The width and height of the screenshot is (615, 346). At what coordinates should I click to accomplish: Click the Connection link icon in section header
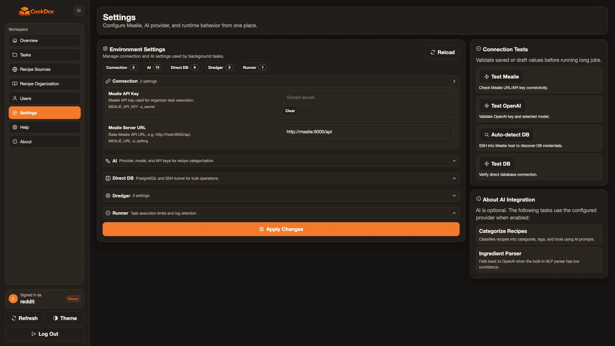tap(108, 81)
